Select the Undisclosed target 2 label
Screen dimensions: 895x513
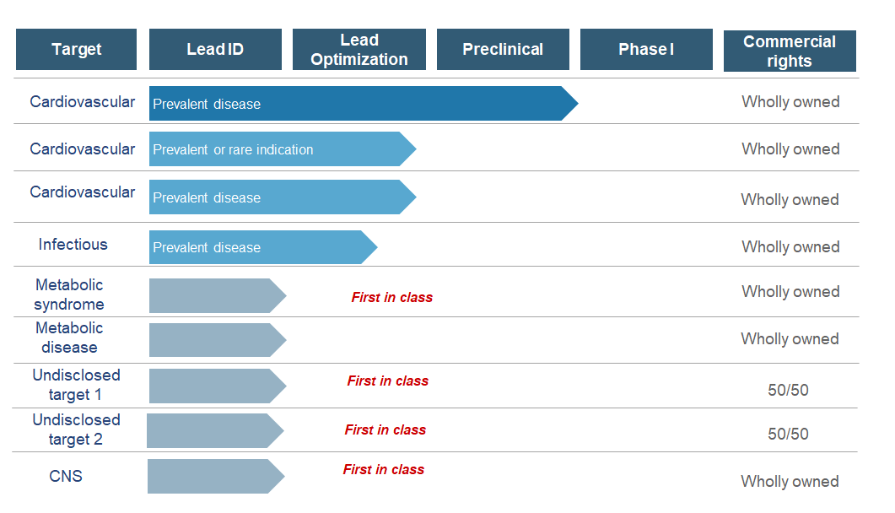[76, 429]
